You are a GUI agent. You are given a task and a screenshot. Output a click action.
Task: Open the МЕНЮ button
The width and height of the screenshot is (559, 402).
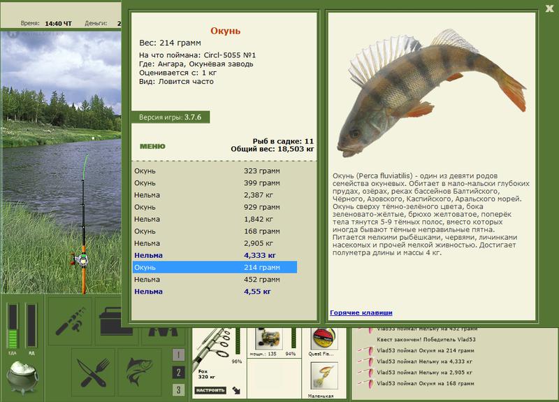click(x=152, y=146)
